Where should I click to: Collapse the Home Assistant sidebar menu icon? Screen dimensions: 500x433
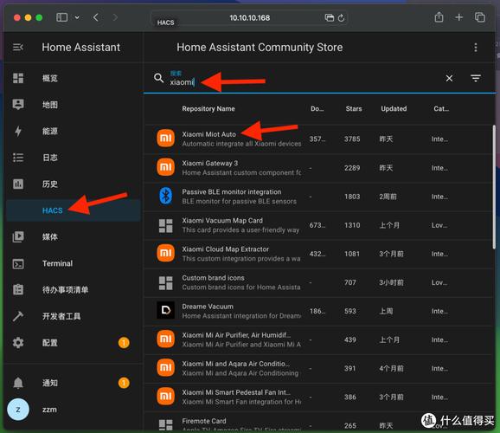18,48
